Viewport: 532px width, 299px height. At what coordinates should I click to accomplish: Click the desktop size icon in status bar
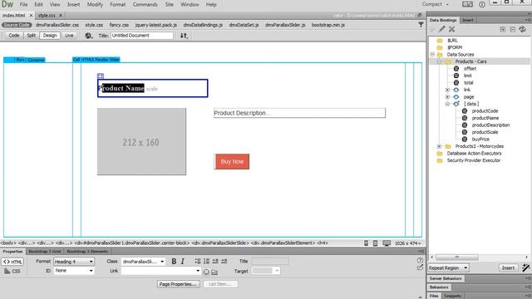[387, 243]
